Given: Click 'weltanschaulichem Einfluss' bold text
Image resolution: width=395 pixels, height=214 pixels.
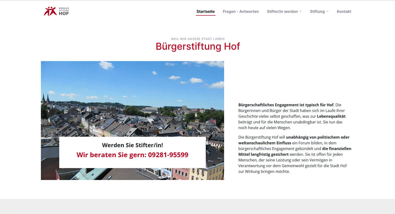Looking at the screenshot, I should (265, 143).
